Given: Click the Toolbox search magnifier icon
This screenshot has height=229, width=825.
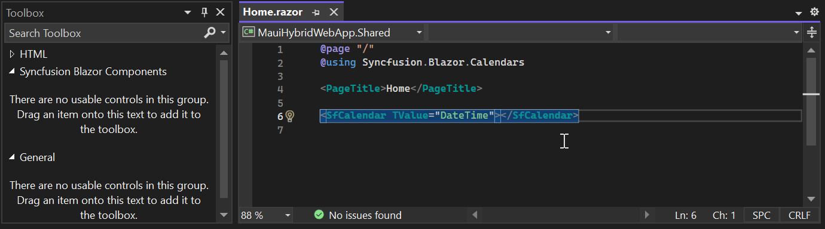Looking at the screenshot, I should point(209,33).
